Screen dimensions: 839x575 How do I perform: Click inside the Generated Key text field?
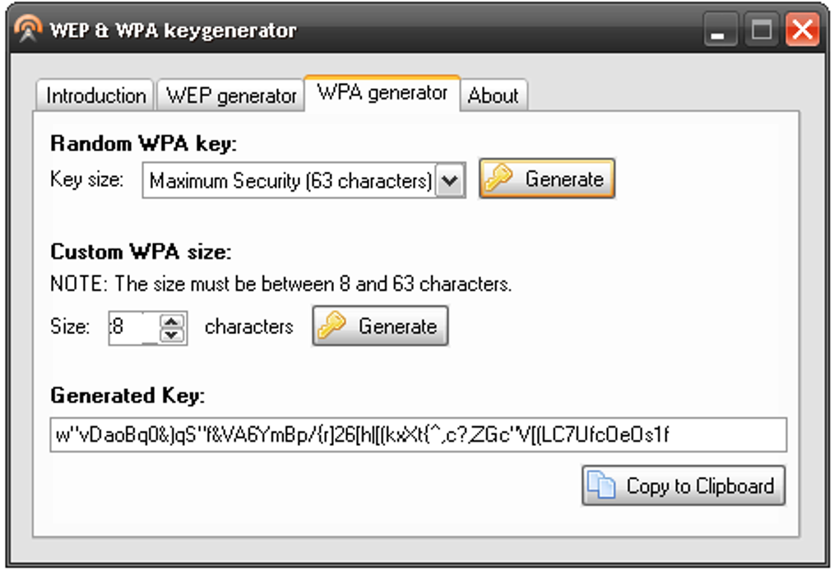[x=418, y=435]
